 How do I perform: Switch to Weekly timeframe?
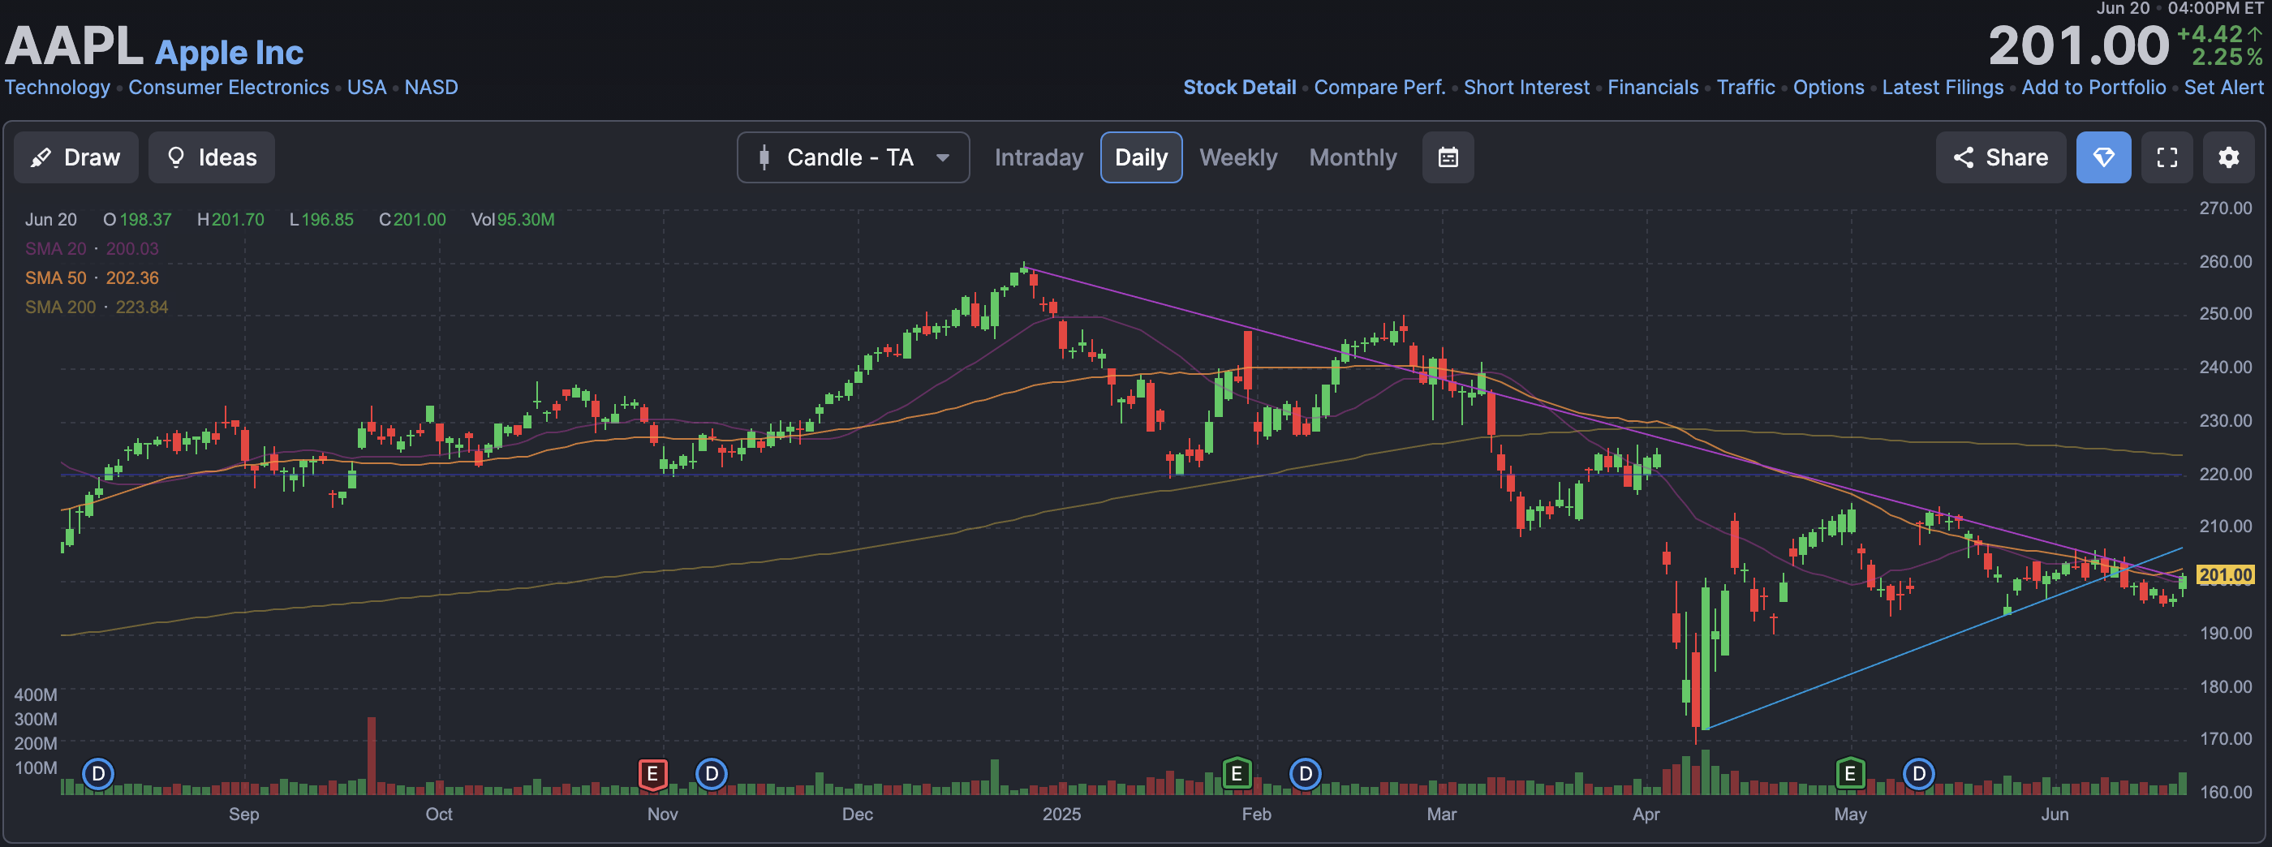pyautogui.click(x=1238, y=157)
